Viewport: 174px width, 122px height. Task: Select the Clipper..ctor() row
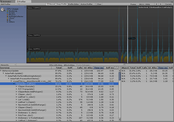(x=59, y=94)
